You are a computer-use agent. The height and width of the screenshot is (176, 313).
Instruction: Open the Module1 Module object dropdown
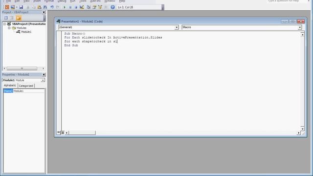point(43,80)
